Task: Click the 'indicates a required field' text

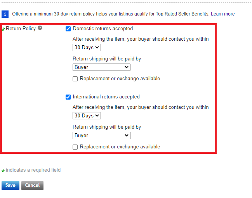Action: pos(33,170)
